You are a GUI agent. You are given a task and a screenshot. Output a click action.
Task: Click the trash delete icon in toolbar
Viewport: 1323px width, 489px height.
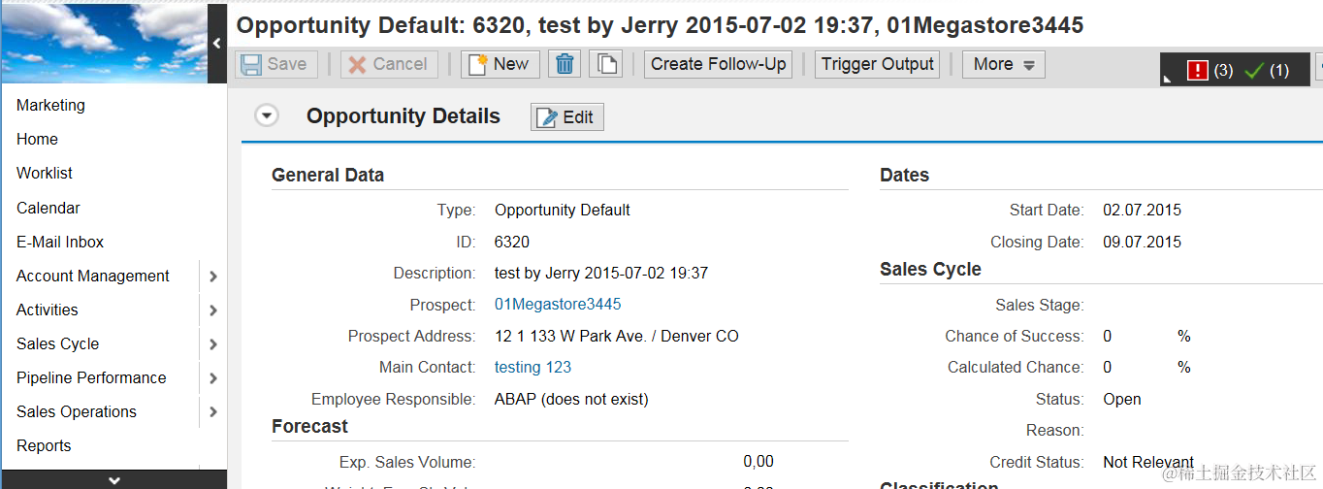(565, 64)
